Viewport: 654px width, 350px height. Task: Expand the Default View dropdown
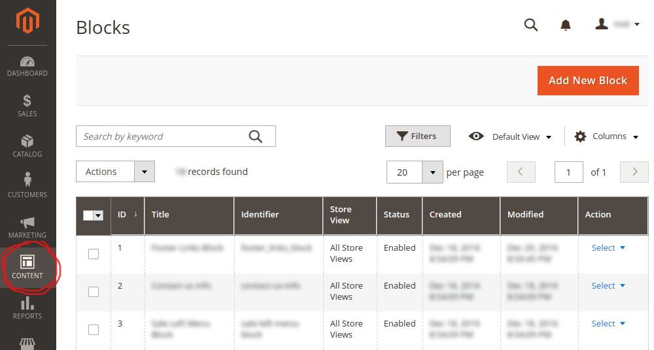click(549, 137)
